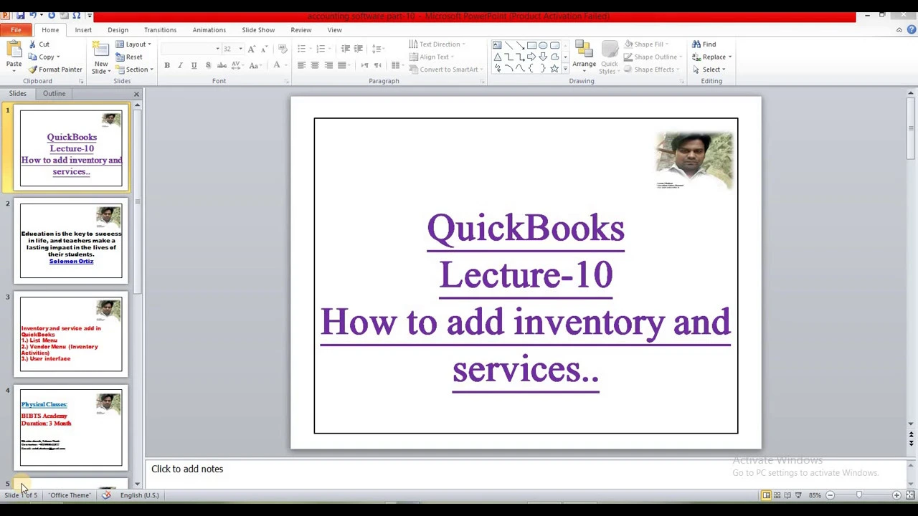
Task: Switch to the Design ribbon tab
Action: (118, 30)
